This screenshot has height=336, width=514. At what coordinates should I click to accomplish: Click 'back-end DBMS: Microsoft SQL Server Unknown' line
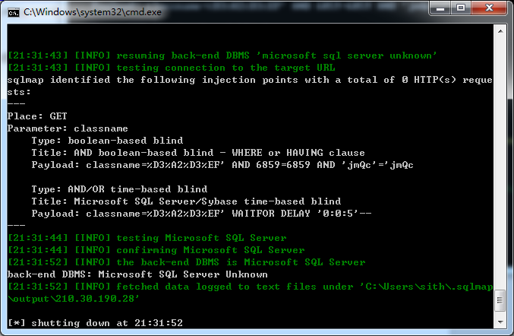[137, 274]
